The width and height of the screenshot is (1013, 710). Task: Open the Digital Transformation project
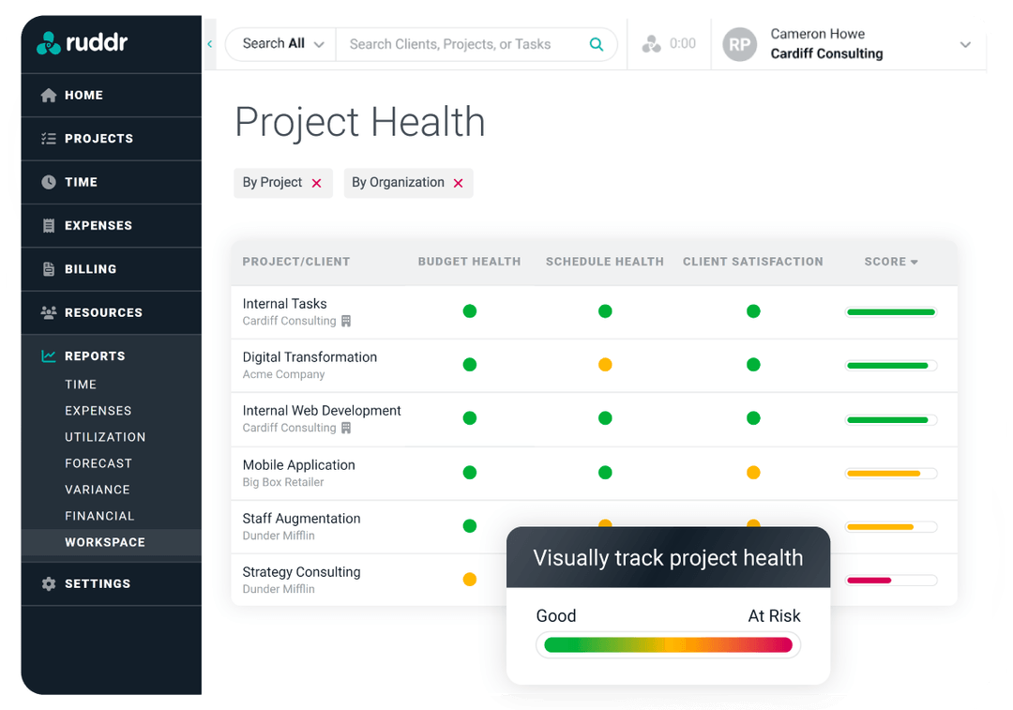coord(310,357)
